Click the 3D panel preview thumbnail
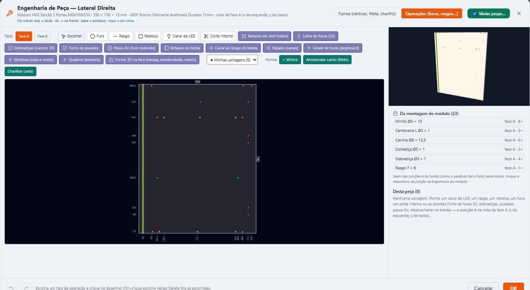The width and height of the screenshot is (530, 290). 459,66
